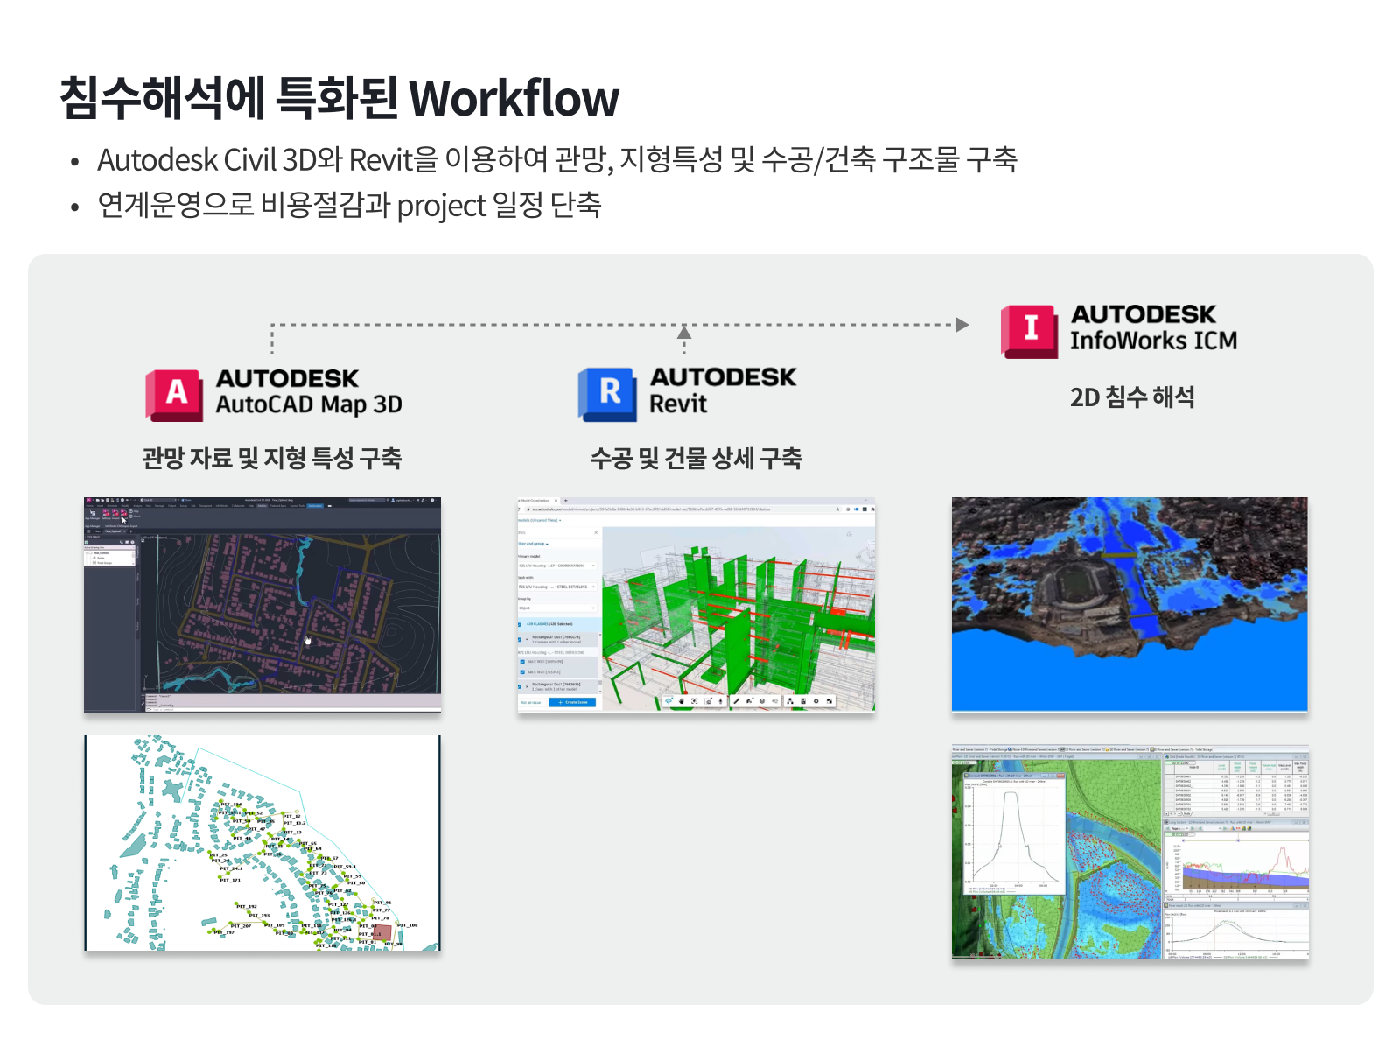1400x1040 pixels.
Task: Click the Full screen icon in the viewer toolbar
Action: (x=829, y=701)
